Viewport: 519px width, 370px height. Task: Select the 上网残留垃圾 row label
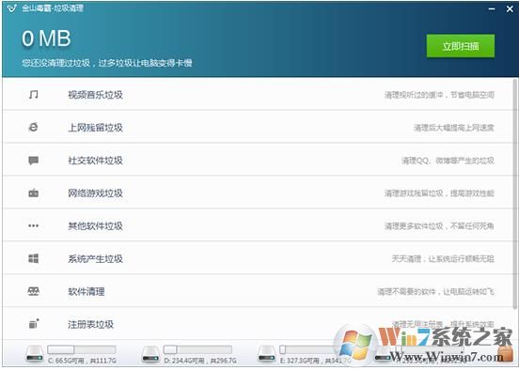click(x=95, y=128)
